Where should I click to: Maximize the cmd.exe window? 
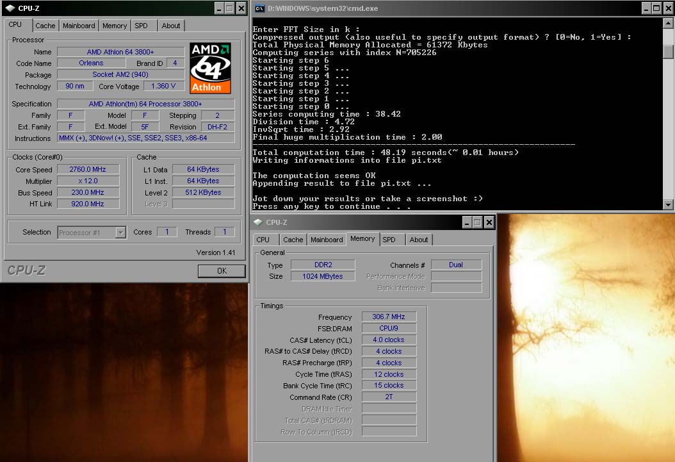[x=656, y=8]
